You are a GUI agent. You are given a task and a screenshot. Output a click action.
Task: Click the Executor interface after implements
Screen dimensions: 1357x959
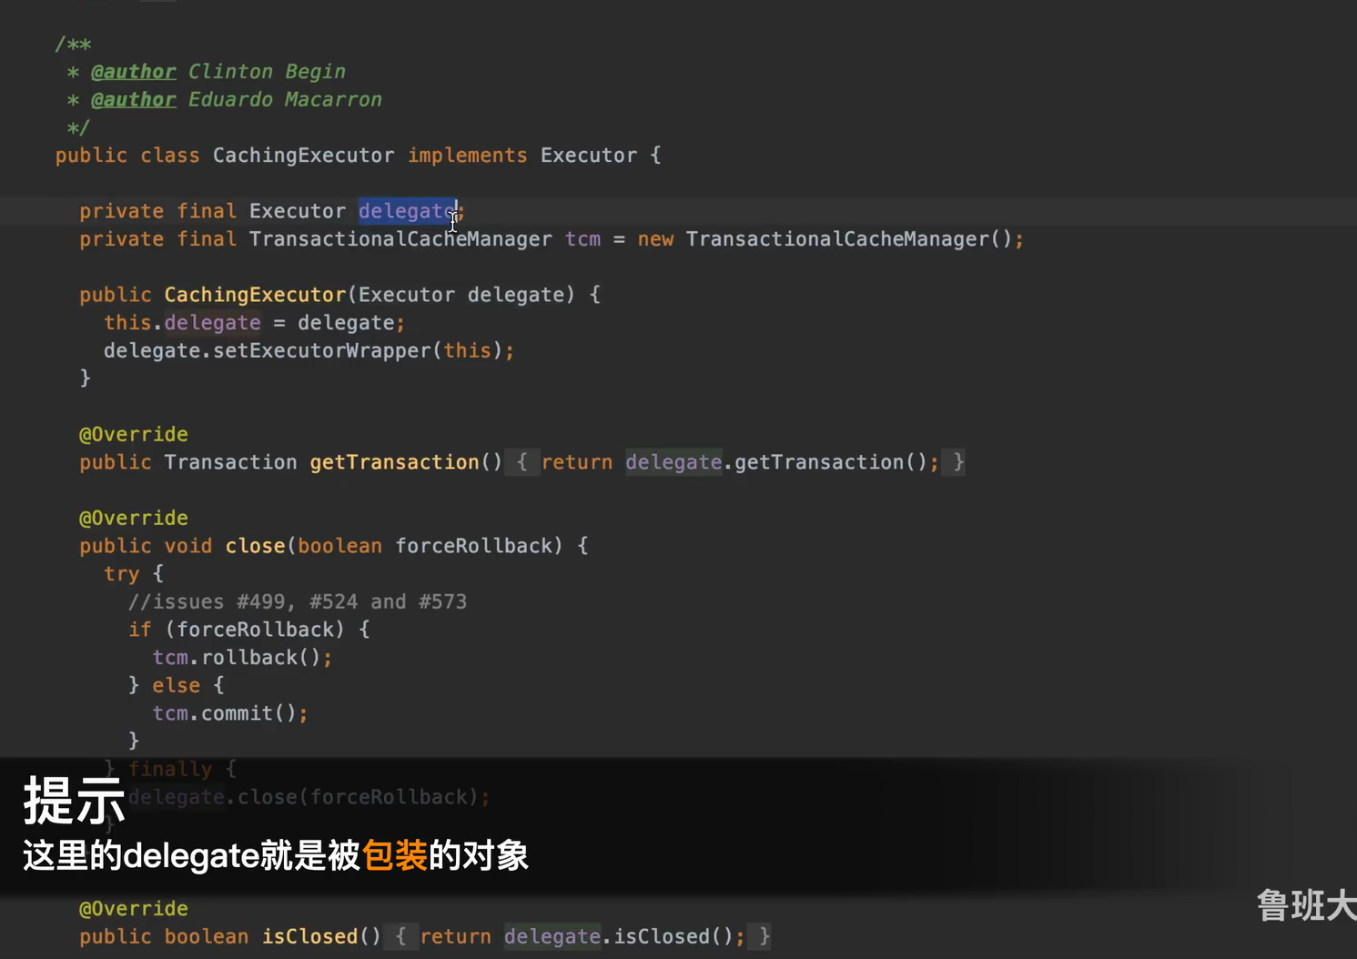588,156
